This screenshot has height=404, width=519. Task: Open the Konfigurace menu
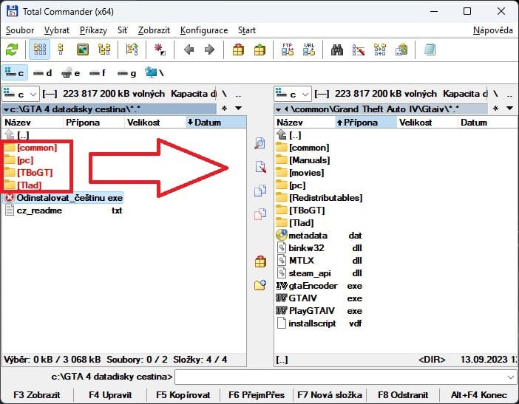[x=204, y=30]
